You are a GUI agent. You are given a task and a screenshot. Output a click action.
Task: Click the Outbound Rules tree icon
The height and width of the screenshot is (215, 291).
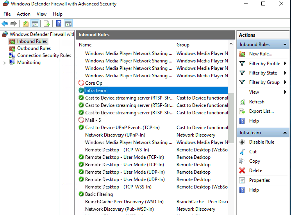click(12, 48)
